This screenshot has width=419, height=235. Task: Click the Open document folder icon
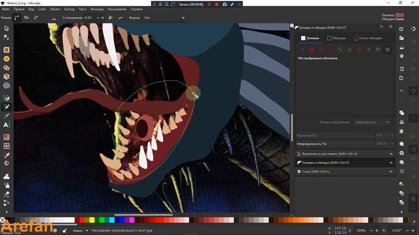pyautogui.click(x=401, y=38)
